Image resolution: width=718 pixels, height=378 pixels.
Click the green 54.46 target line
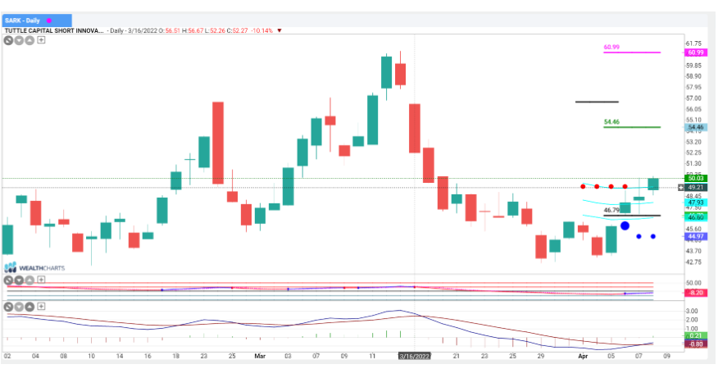(629, 127)
